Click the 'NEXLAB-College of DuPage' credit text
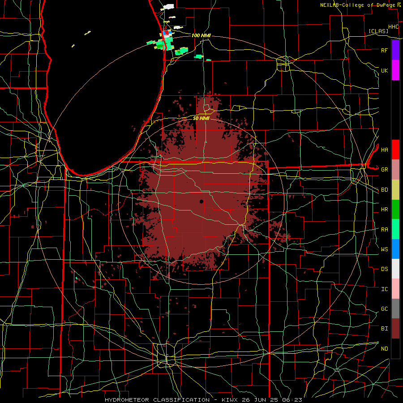 (x=357, y=5)
